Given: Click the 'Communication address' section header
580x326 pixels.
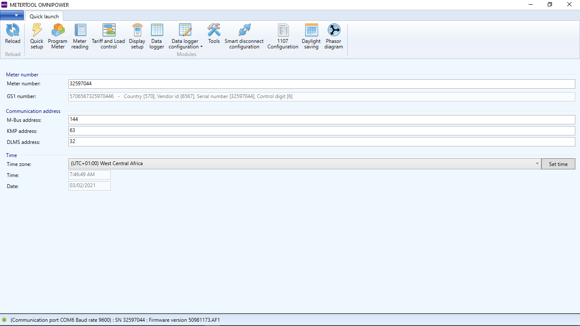Looking at the screenshot, I should 33,111.
